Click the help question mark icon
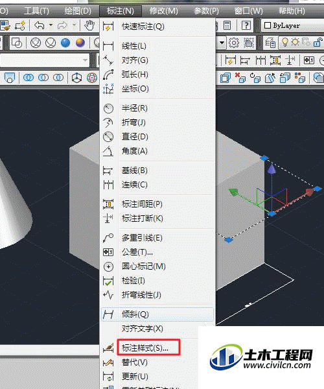The width and height of the screenshot is (324, 389). [x=246, y=25]
